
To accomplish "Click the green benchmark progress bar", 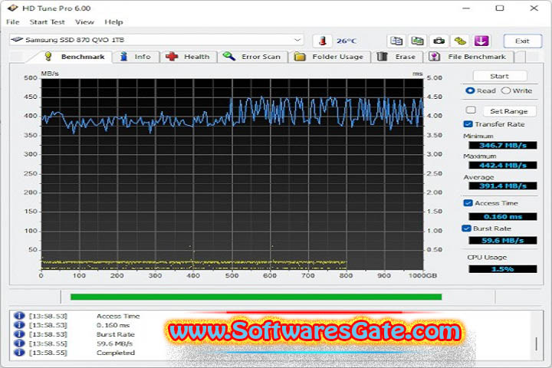I will 256,297.
